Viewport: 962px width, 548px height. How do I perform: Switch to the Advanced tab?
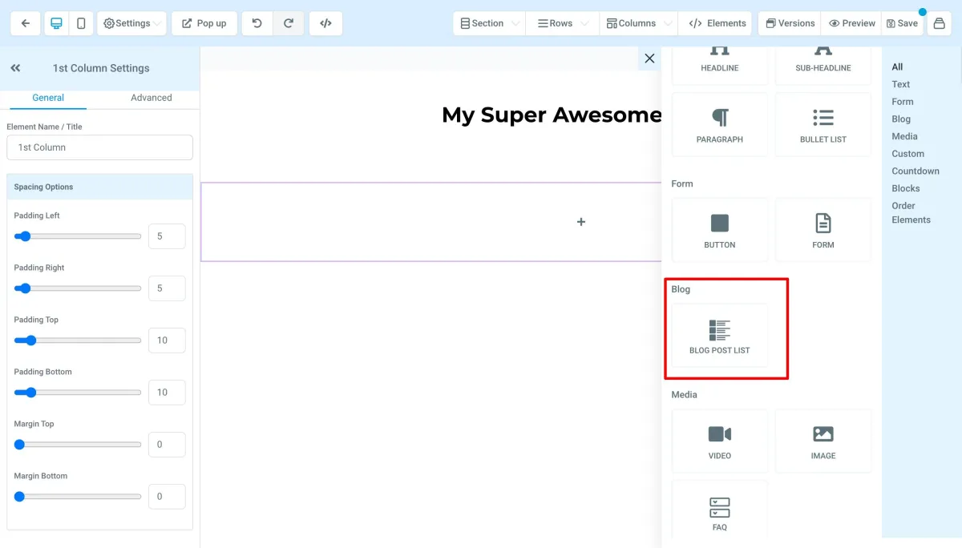[152, 98]
